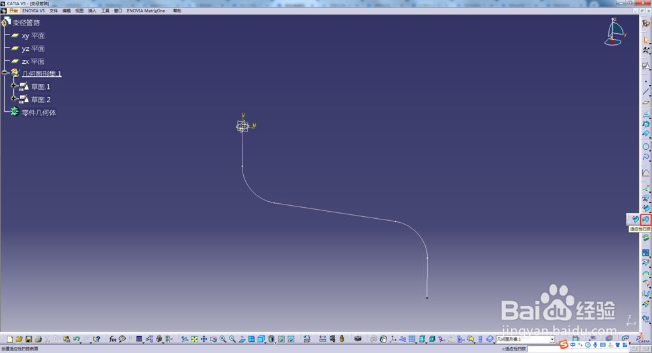Choose the Select arrow tool

tap(645, 40)
